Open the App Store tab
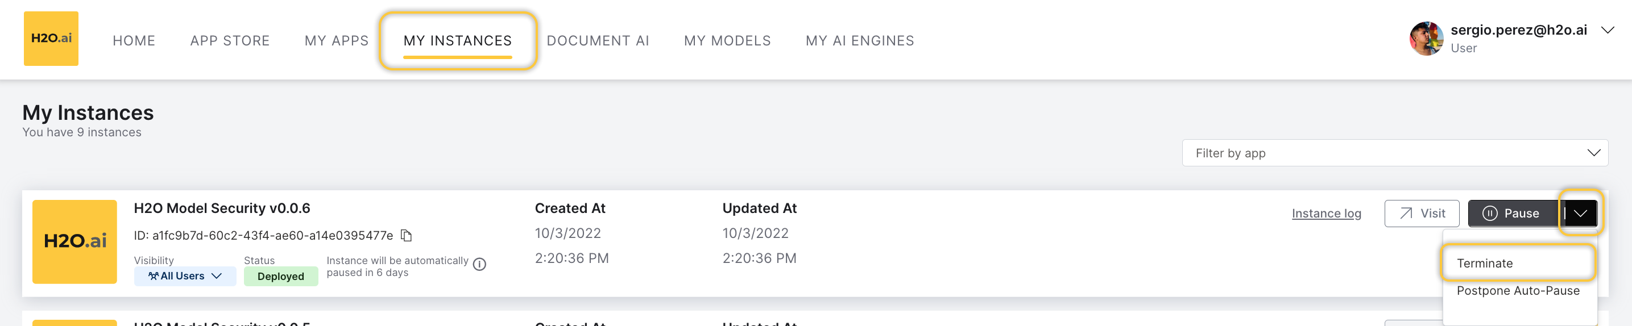This screenshot has width=1632, height=326. (230, 40)
